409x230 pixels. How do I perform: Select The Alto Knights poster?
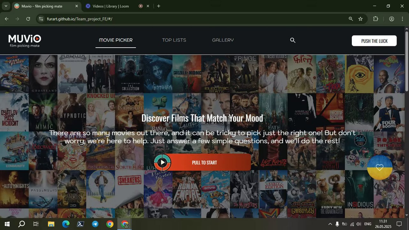[14, 189]
